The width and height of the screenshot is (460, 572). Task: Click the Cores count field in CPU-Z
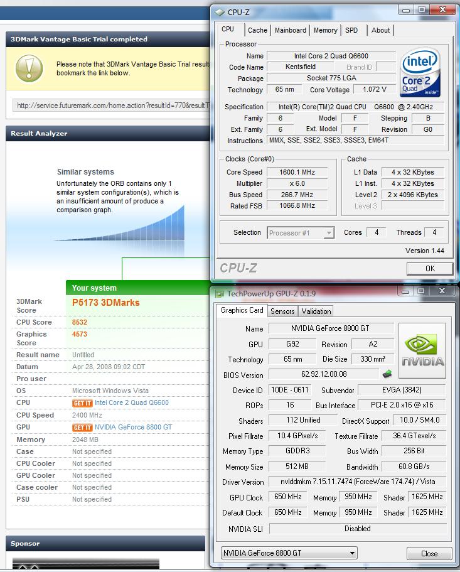coord(376,232)
